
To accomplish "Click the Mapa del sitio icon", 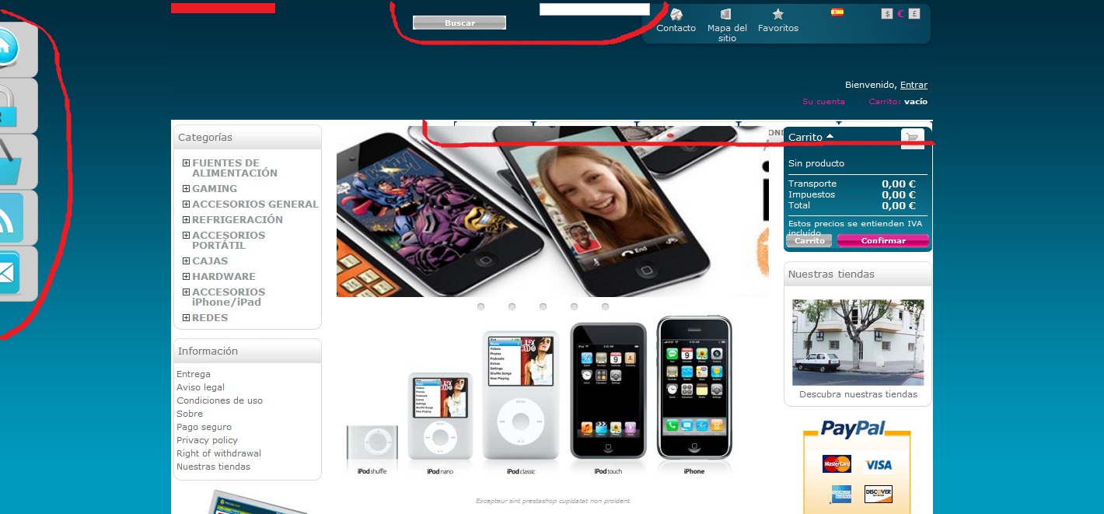I will [x=726, y=14].
